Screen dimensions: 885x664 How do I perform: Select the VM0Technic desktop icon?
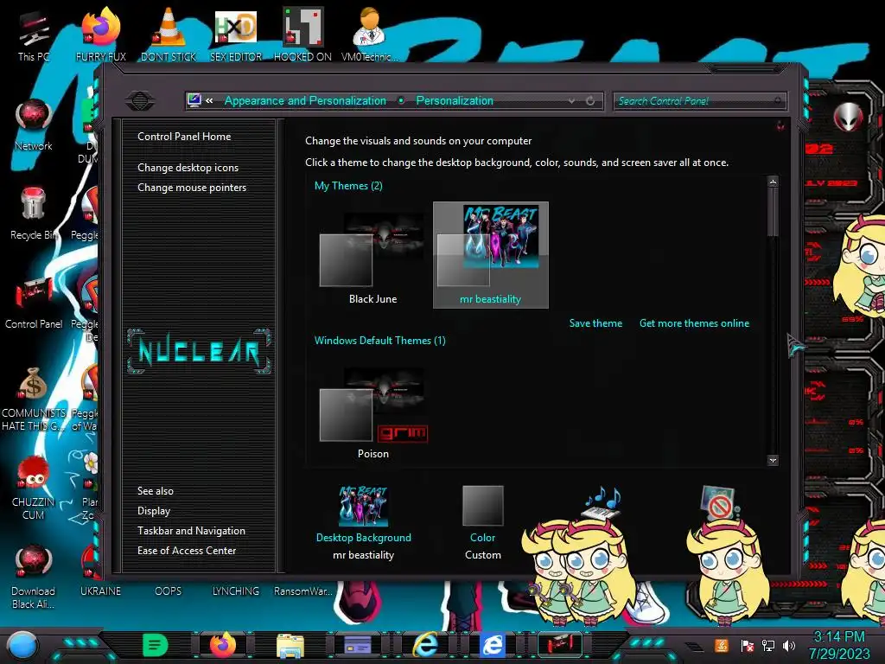369,35
